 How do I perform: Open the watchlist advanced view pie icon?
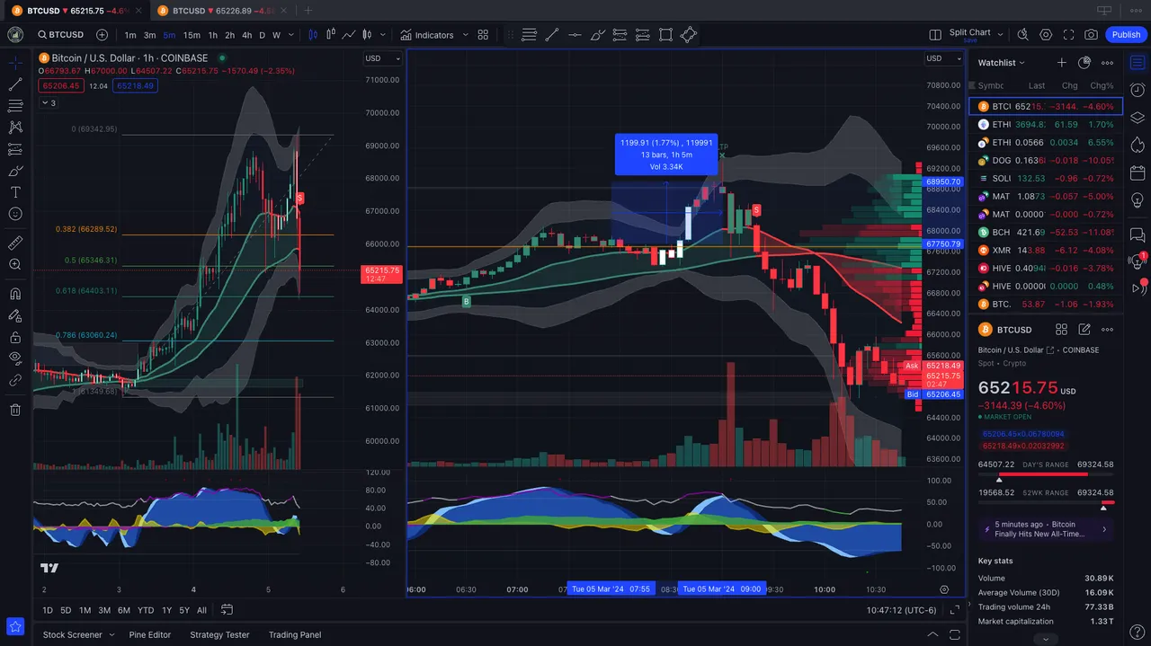coord(1084,63)
